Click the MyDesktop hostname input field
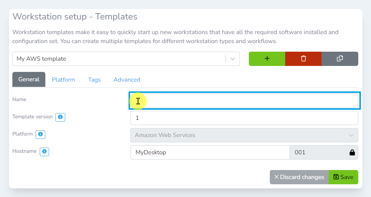Screen dimensions: 371x197 210,152
